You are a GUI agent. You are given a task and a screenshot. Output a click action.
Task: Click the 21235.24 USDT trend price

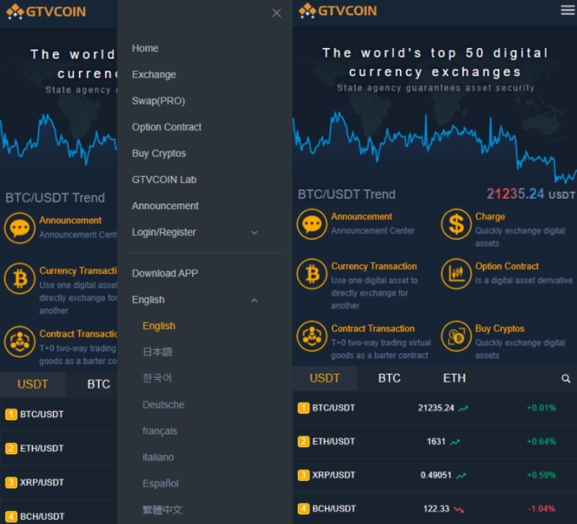tap(530, 194)
